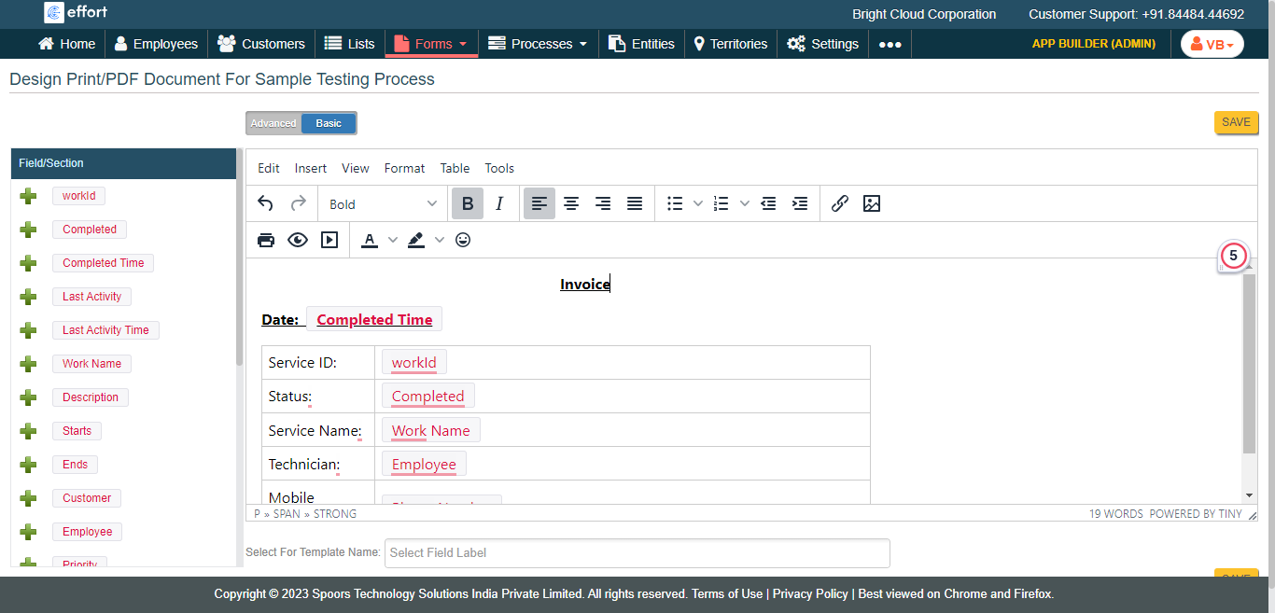This screenshot has height=613, width=1275.
Task: Open the text color picker arrow
Action: pyautogui.click(x=393, y=240)
